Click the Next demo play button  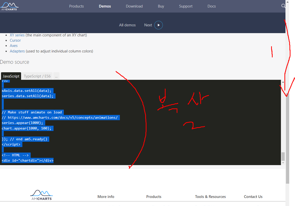pos(159,25)
